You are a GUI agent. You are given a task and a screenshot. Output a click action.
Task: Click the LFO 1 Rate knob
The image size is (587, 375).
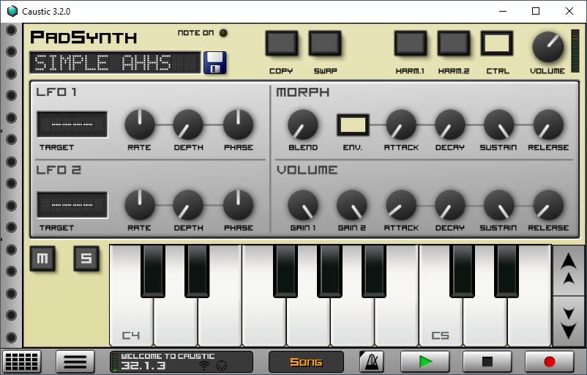coord(140,125)
